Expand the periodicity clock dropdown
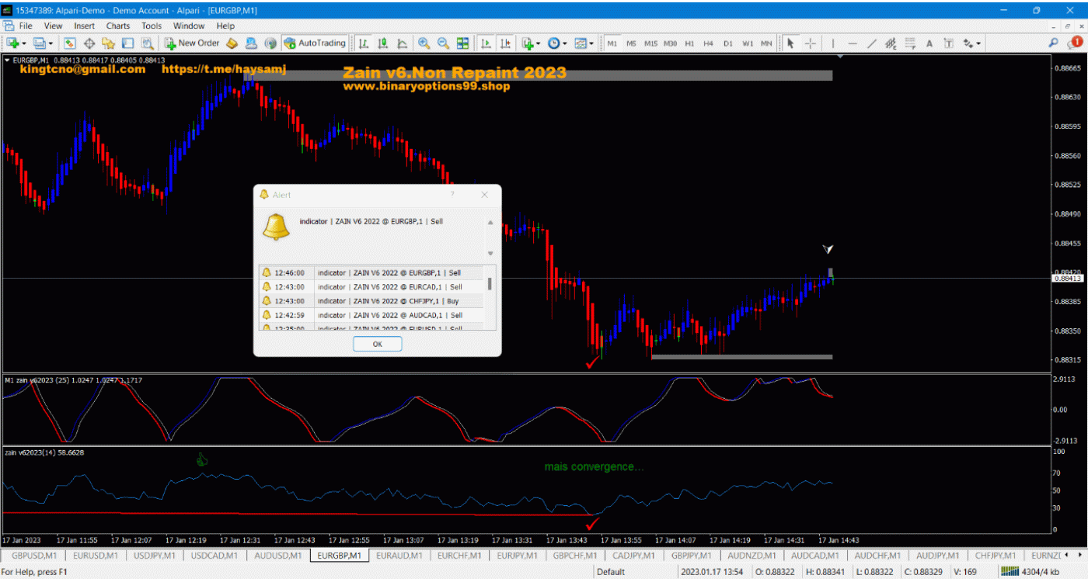Viewport: 1088px width, 582px height. 565,43
